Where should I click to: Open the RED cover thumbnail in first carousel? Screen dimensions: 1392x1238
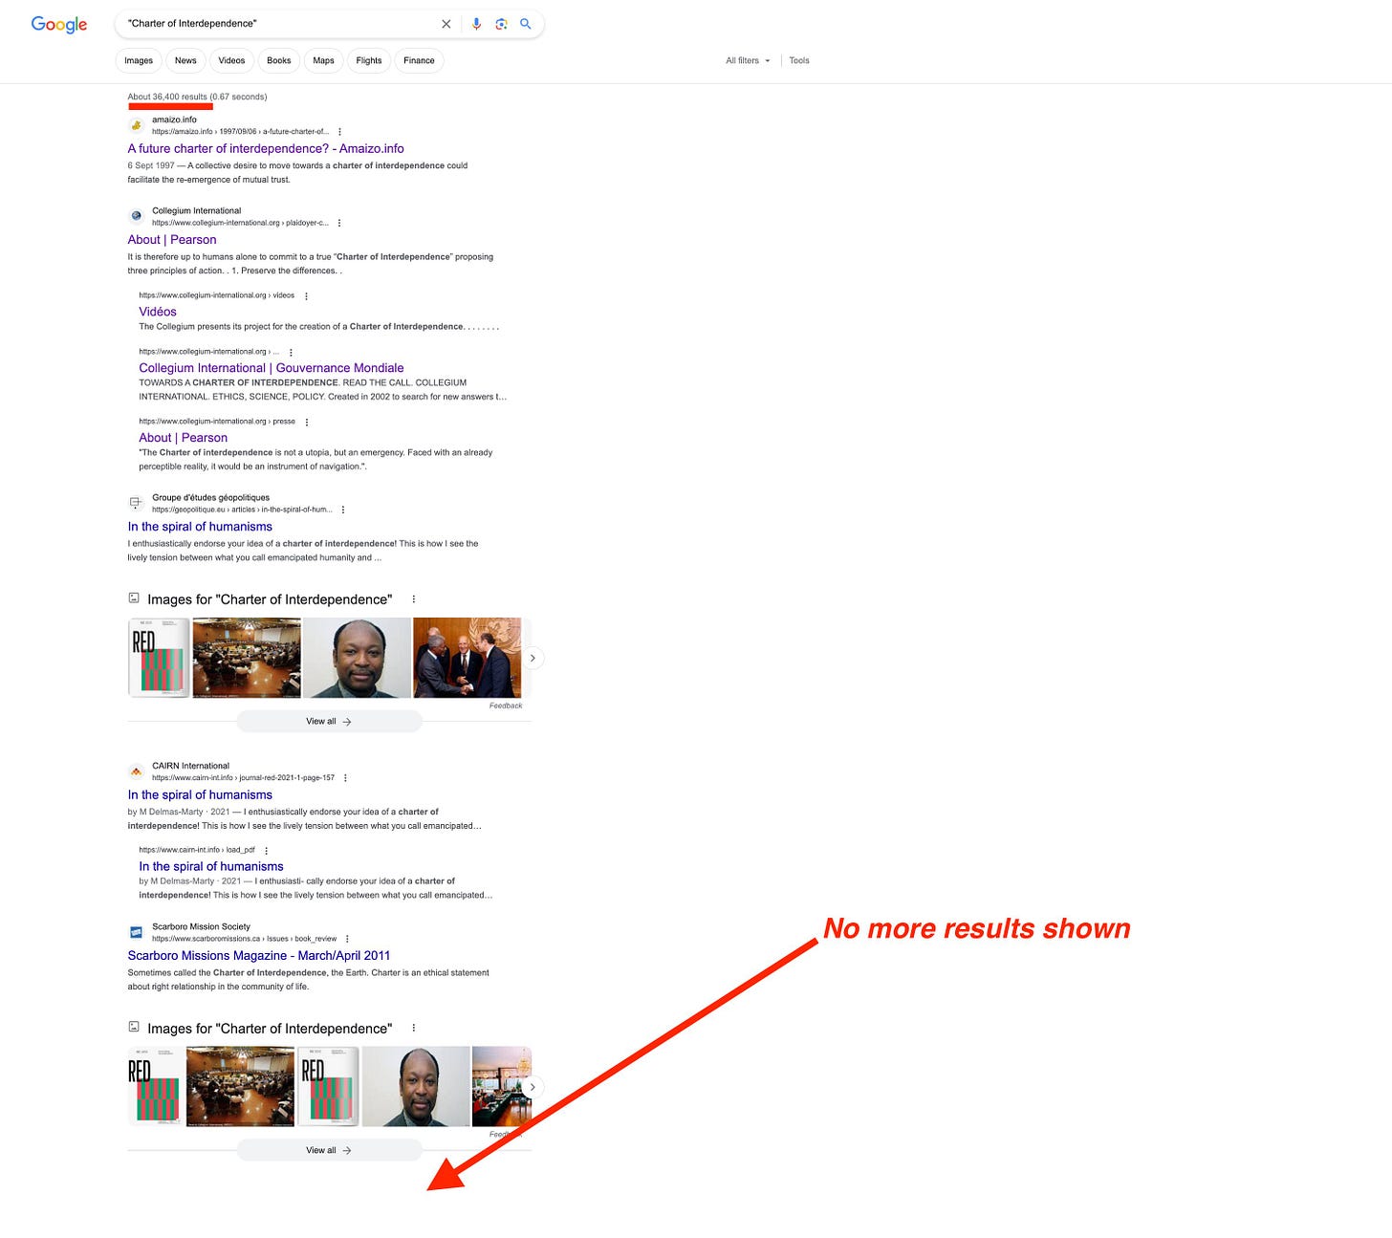[x=159, y=658]
